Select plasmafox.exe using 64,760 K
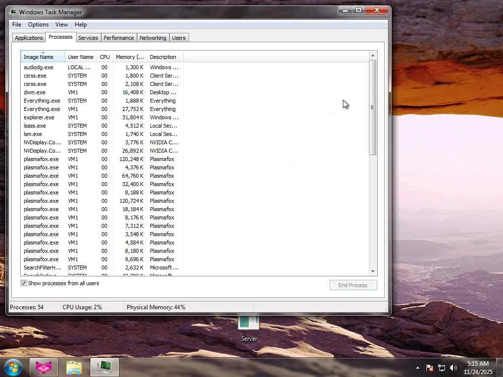 point(102,176)
